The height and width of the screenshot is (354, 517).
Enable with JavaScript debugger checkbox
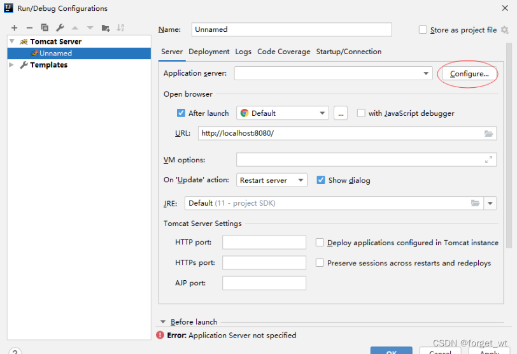tap(361, 113)
